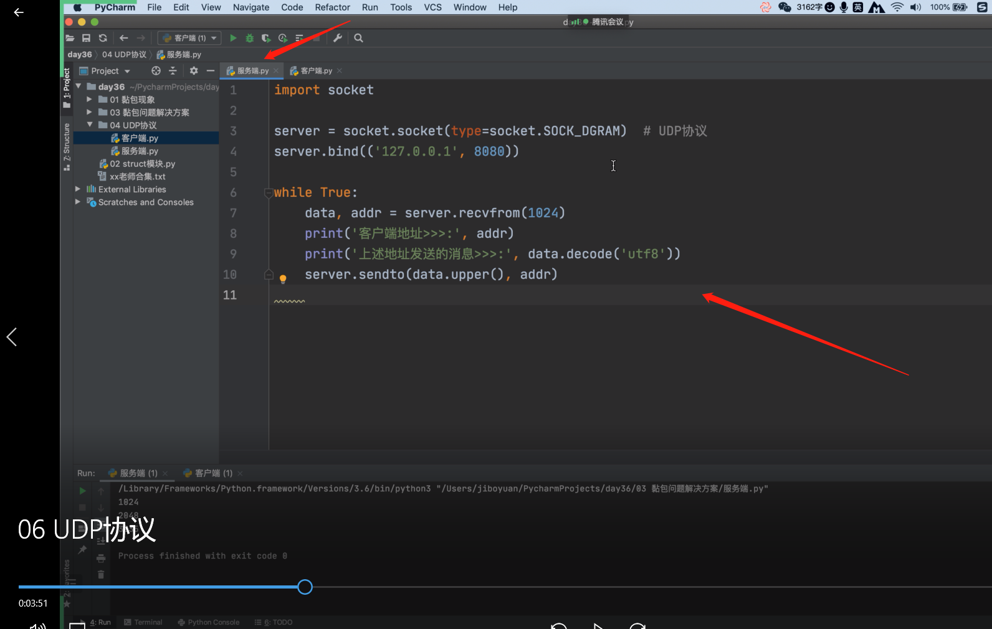
Task: Open the File menu
Action: point(154,7)
